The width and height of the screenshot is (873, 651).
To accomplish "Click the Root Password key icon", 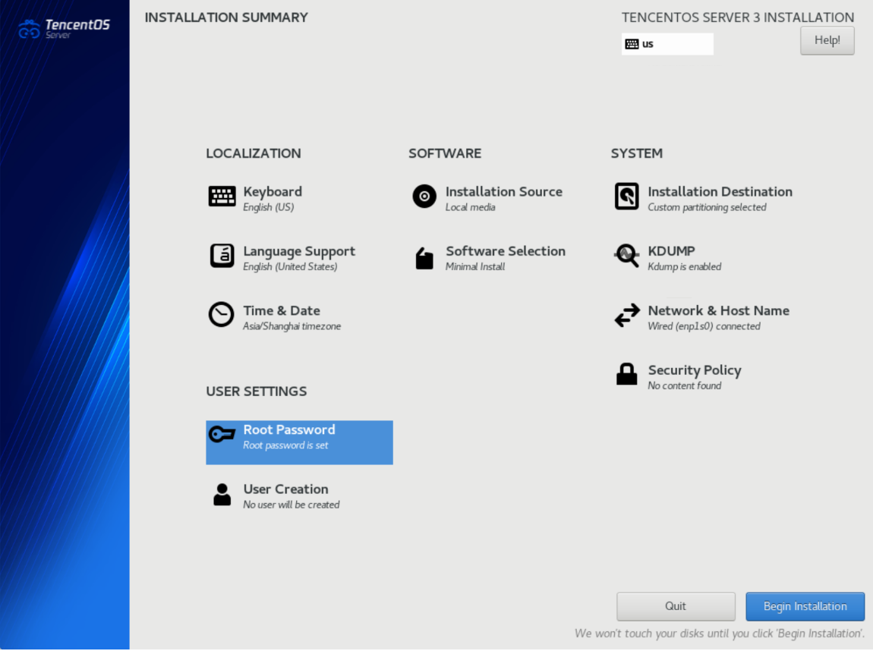I will [222, 434].
